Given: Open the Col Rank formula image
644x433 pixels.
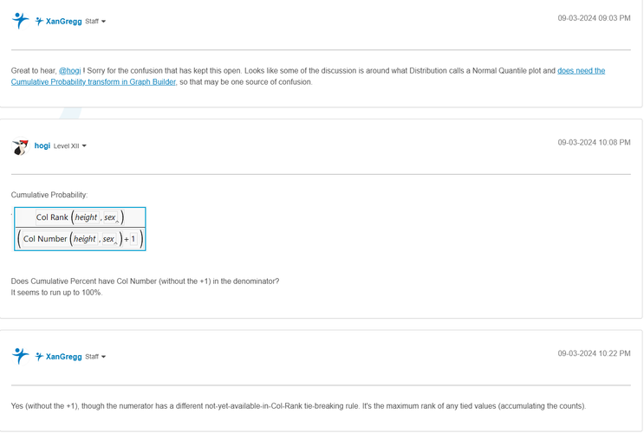Looking at the screenshot, I should pyautogui.click(x=80, y=229).
